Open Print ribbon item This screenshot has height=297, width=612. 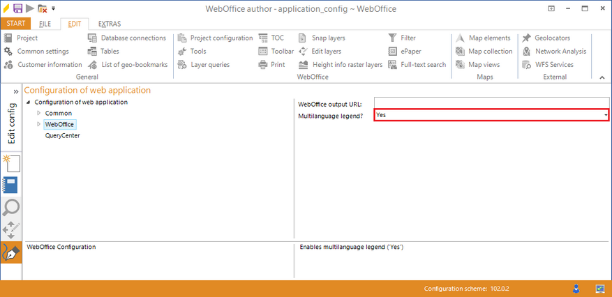271,64
